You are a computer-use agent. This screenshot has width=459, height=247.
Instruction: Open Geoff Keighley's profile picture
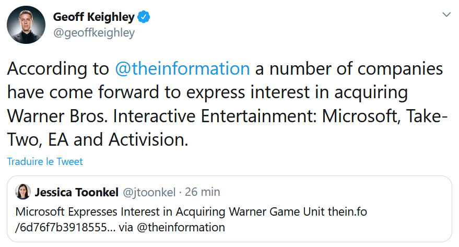(26, 25)
